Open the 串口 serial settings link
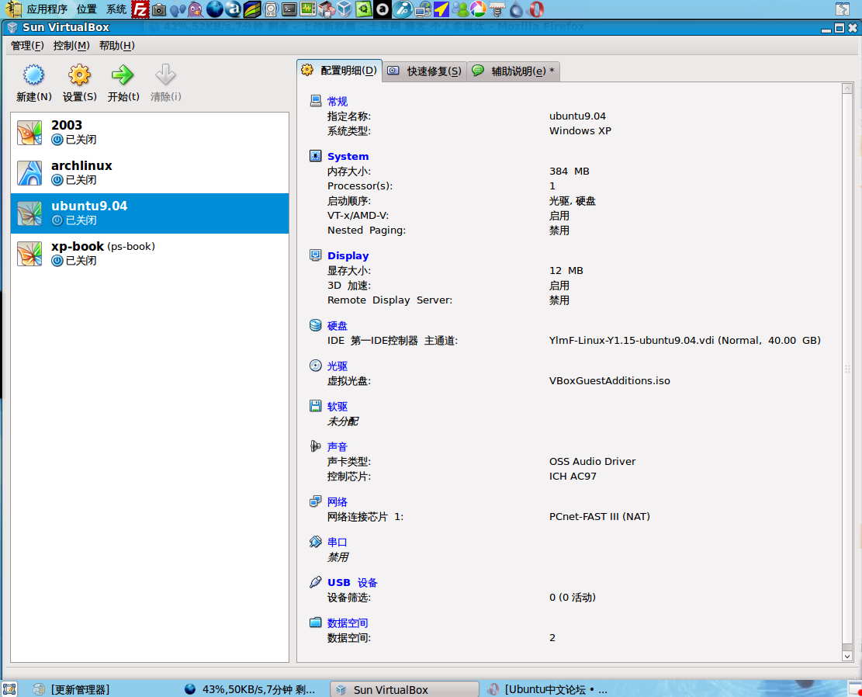Screen dimensions: 862x697 [x=337, y=543]
